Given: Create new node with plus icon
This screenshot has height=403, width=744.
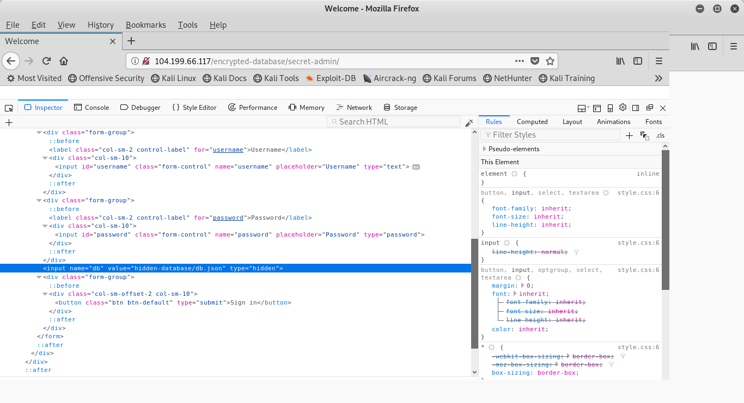Looking at the screenshot, I should coord(9,122).
